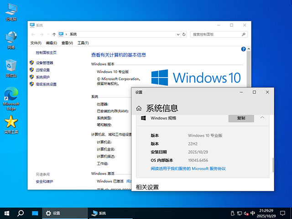Open 安全和维护 link
292x219 pixels.
tap(45, 182)
